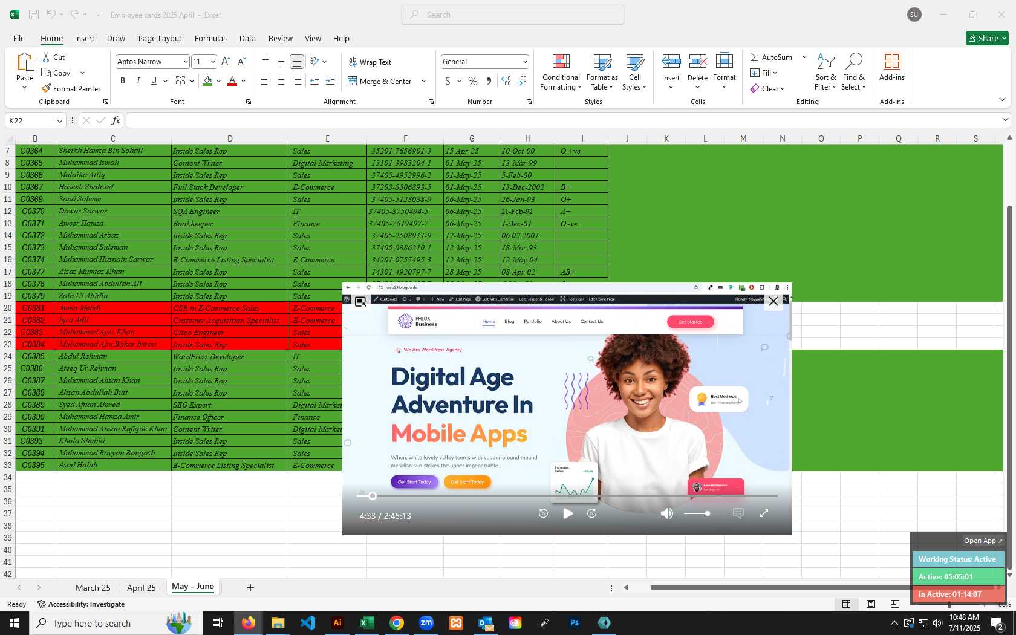Open the File menu
1016x635 pixels.
(19, 38)
